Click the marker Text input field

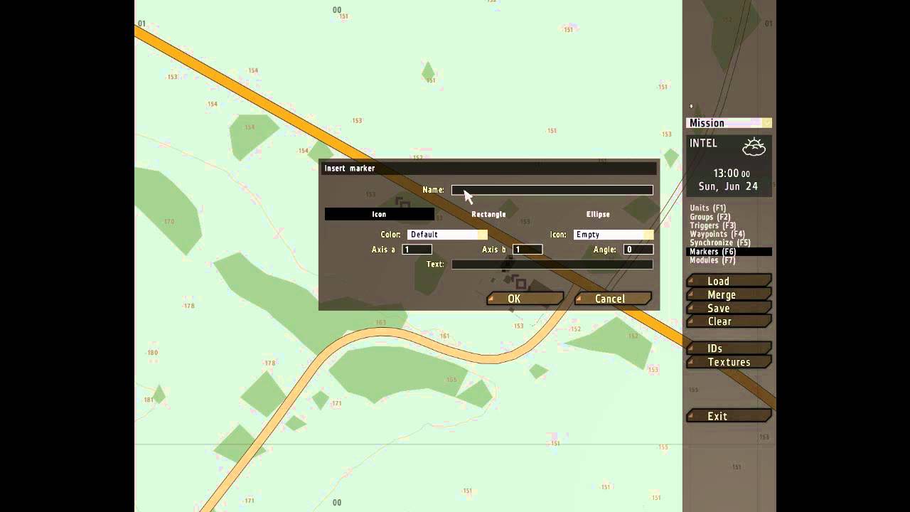point(552,265)
